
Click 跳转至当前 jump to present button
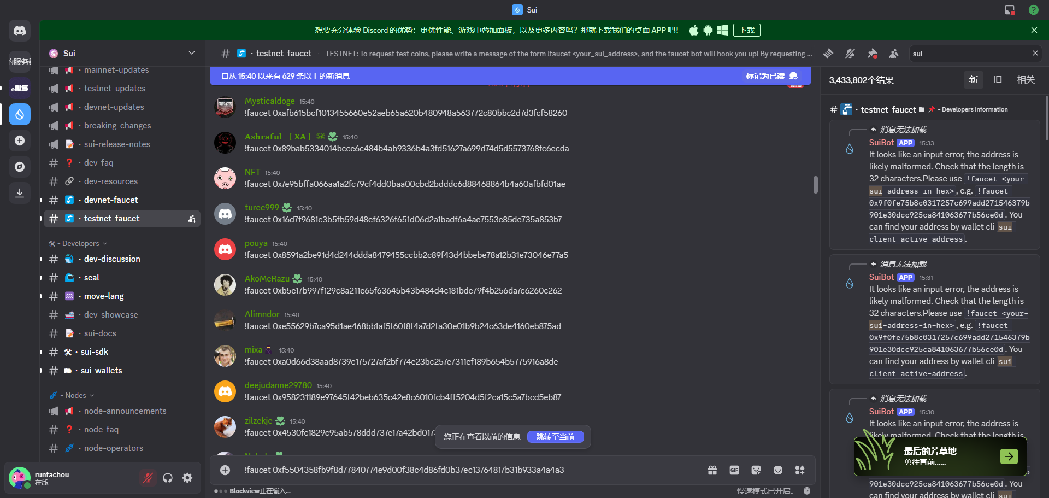[556, 437]
